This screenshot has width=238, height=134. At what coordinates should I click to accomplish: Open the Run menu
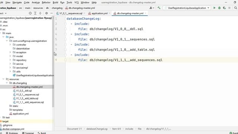62,3
